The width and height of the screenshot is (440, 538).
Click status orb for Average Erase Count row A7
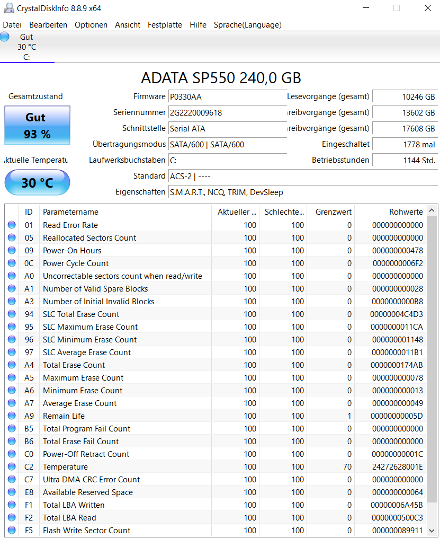pyautogui.click(x=12, y=402)
